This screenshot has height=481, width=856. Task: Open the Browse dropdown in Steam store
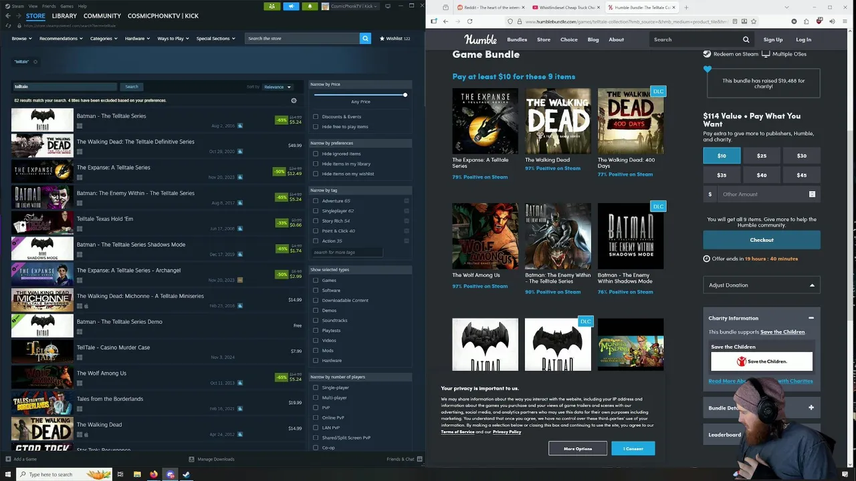pyautogui.click(x=21, y=38)
